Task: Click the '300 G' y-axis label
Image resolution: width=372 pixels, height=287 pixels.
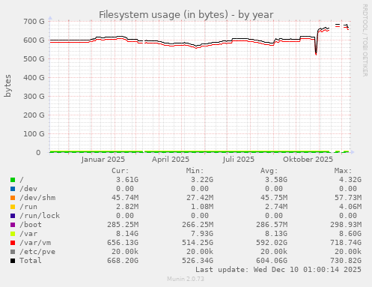Action: [x=34, y=97]
